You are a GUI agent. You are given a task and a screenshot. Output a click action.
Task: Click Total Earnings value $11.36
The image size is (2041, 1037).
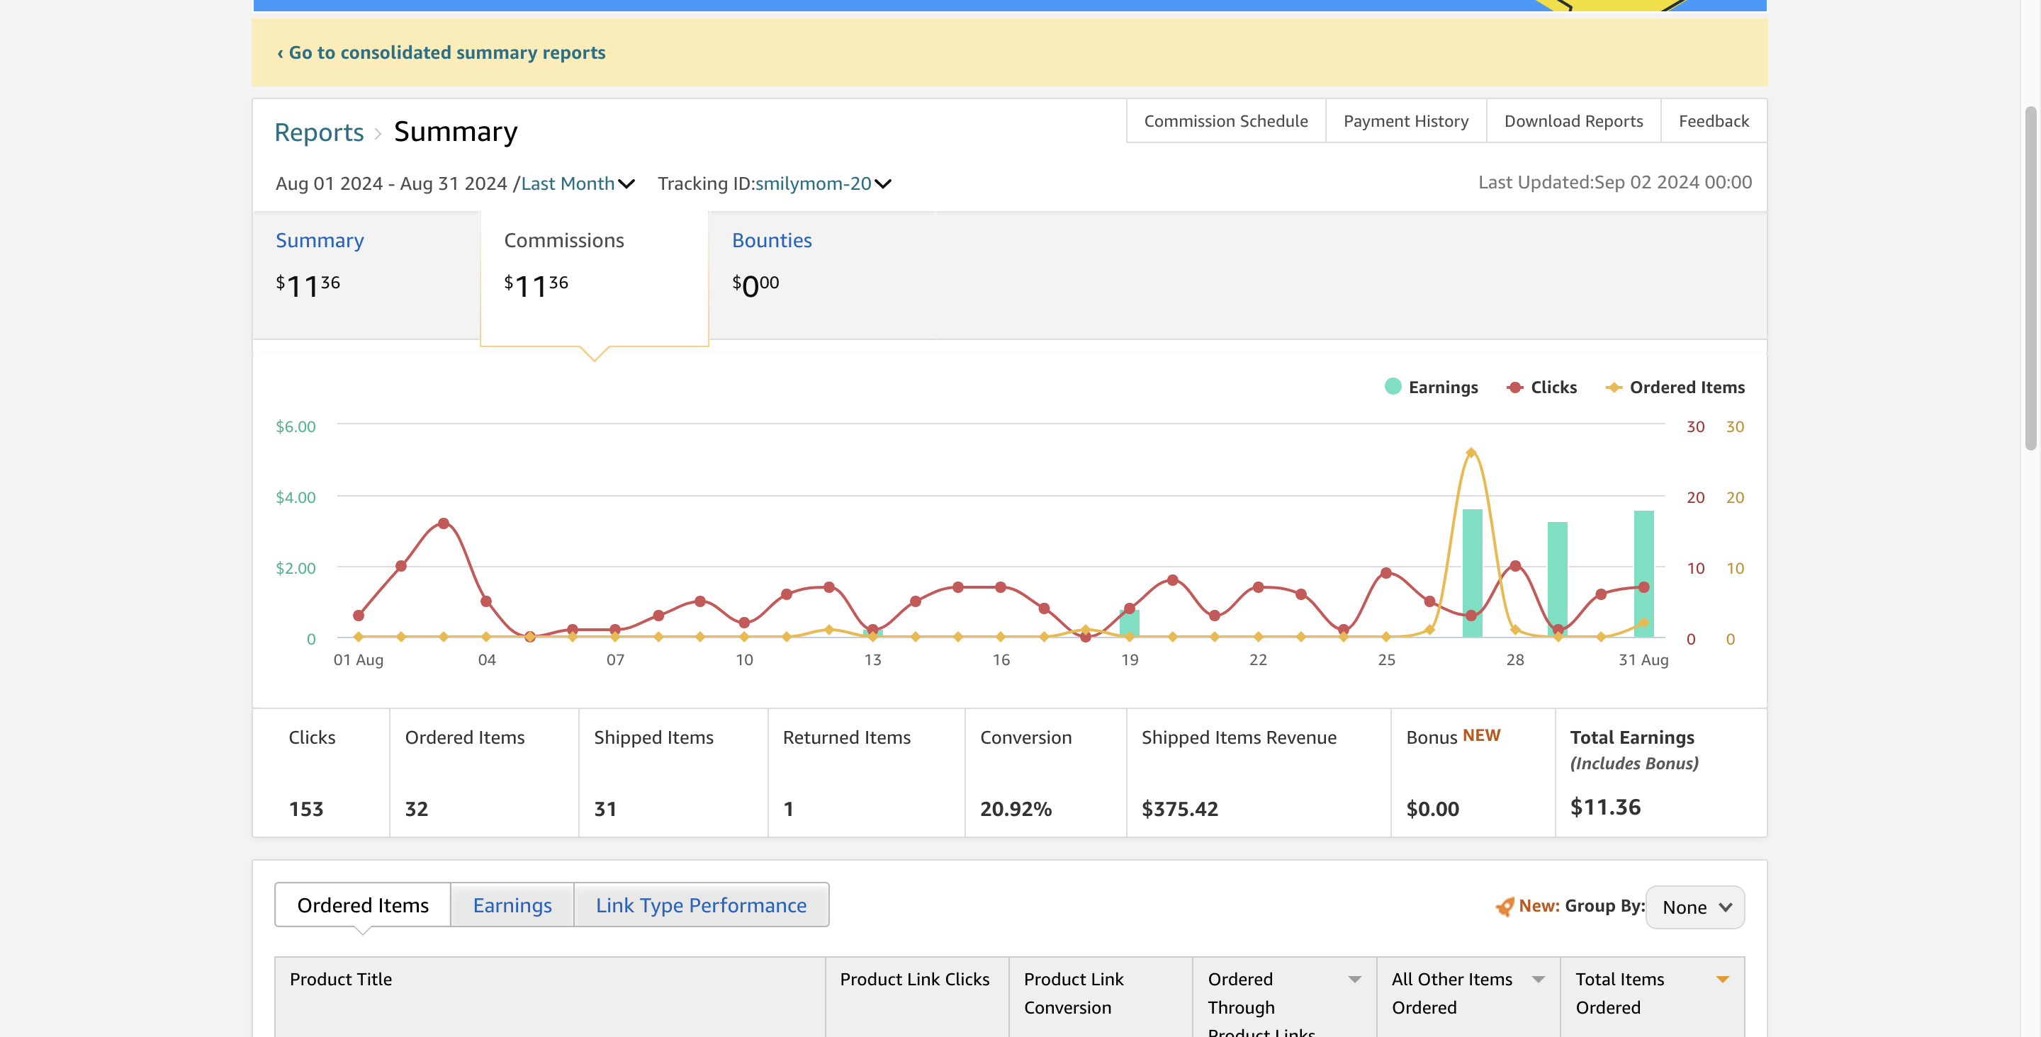click(x=1604, y=807)
